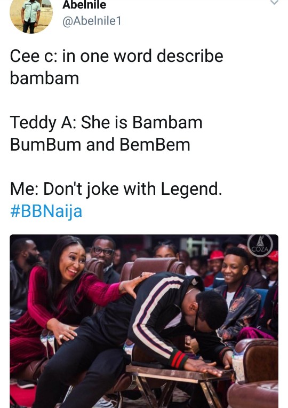
Task: Tap the man wearing glasses in background
Action: pos(105,256)
